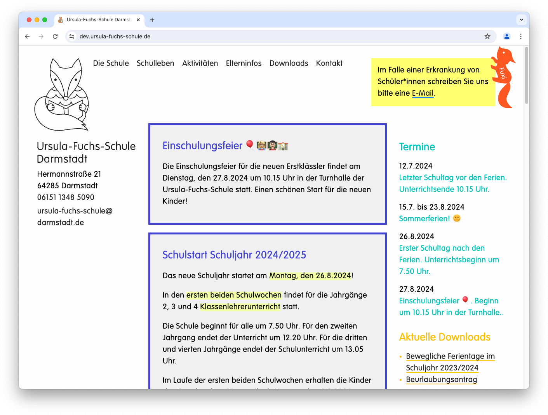Open the Downloads menu item
This screenshot has height=415, width=548.
pyautogui.click(x=289, y=63)
